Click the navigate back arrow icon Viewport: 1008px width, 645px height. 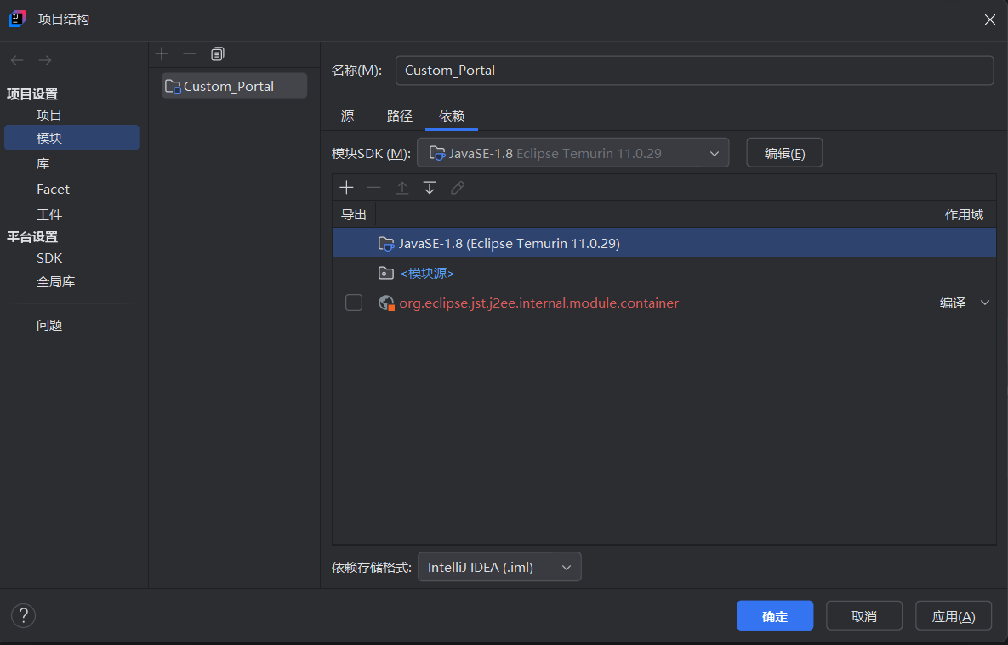pyautogui.click(x=17, y=60)
